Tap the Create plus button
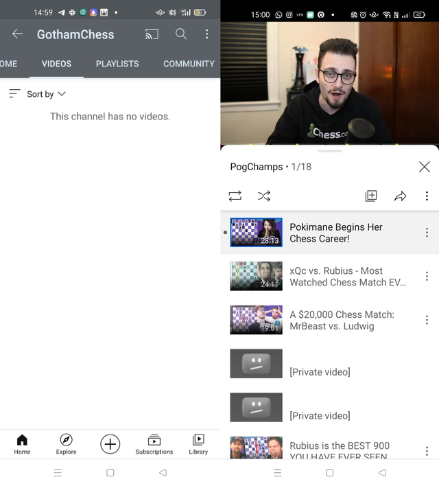Screen dimensions: 439x486 (110, 444)
